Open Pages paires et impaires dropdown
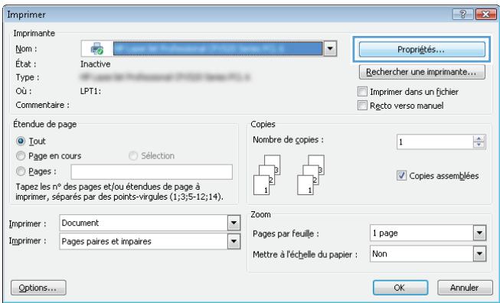Viewport: 500px width, 303px height. point(234,242)
